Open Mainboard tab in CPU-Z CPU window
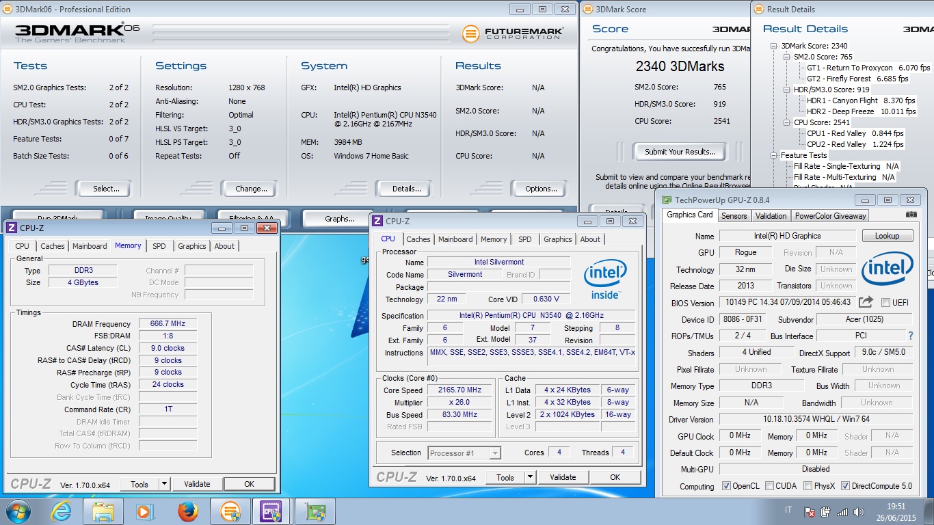The height and width of the screenshot is (525, 934). point(455,239)
